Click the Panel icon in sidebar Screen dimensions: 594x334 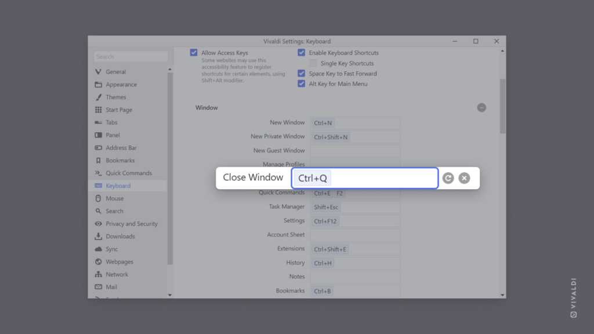(x=98, y=135)
